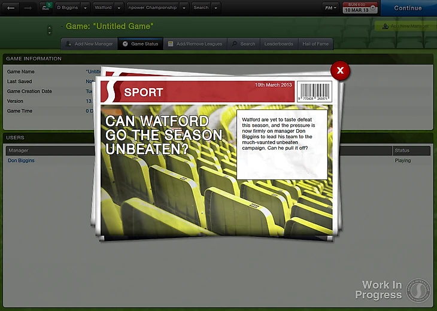Click the 'Game Name' label

coord(20,72)
